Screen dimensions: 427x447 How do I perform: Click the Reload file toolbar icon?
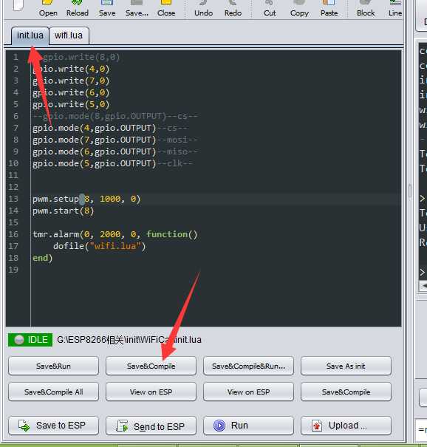(78, 9)
